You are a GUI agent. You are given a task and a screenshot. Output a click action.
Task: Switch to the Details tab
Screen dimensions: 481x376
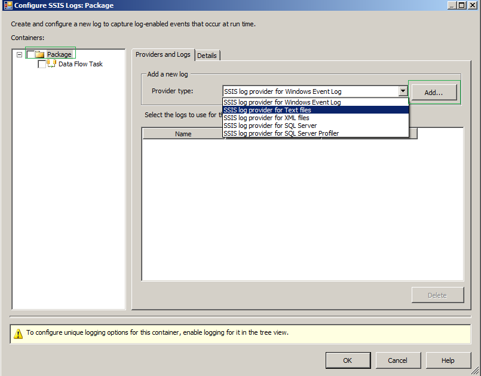pyautogui.click(x=207, y=56)
